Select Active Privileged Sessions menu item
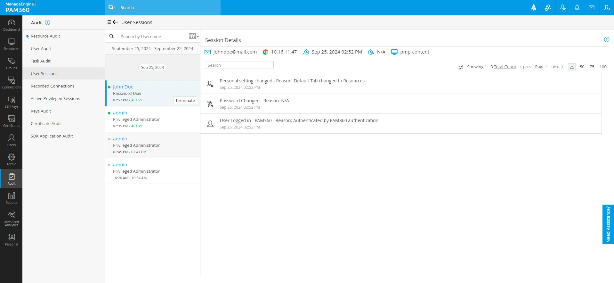Viewport: 614px width, 283px height. (55, 98)
